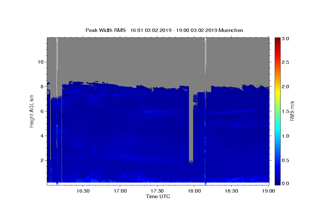
Task: Click the "RMS m/s" colorbar title
Action: [x=292, y=111]
